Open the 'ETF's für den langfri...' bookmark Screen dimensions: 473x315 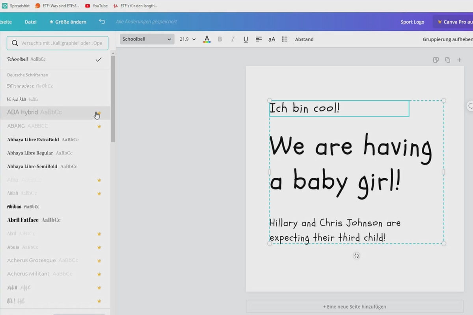[135, 6]
